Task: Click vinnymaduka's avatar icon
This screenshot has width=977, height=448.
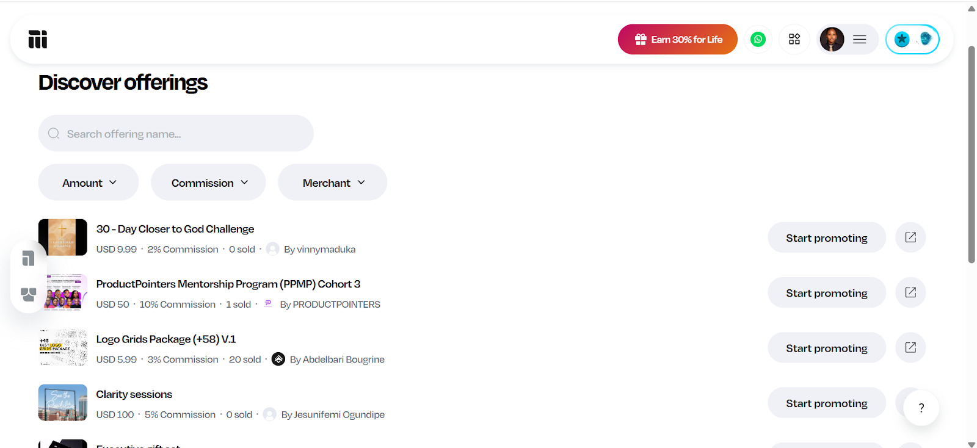Action: [273, 249]
